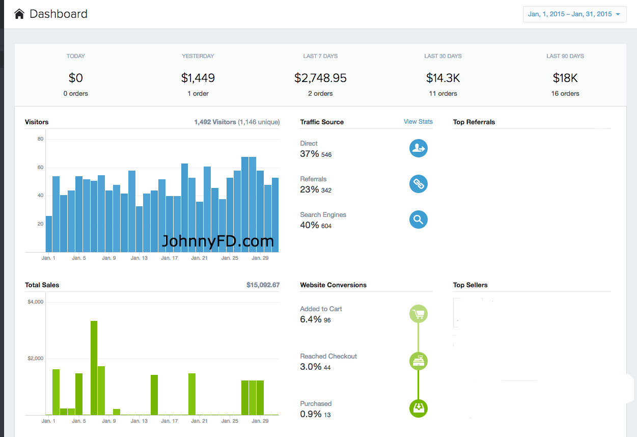The image size is (637, 437).
Task: Click the Referrals chain link icon
Action: click(419, 184)
